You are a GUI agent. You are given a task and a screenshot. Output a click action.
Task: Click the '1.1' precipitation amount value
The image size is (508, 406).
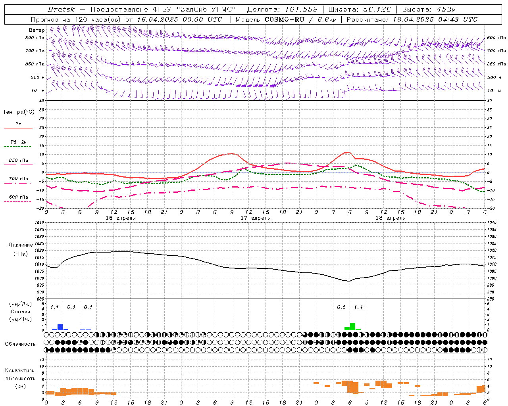pyautogui.click(x=54, y=307)
